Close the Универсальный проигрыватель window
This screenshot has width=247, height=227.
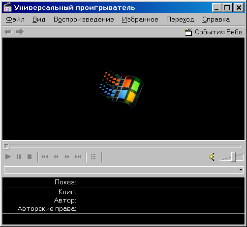[239, 7]
